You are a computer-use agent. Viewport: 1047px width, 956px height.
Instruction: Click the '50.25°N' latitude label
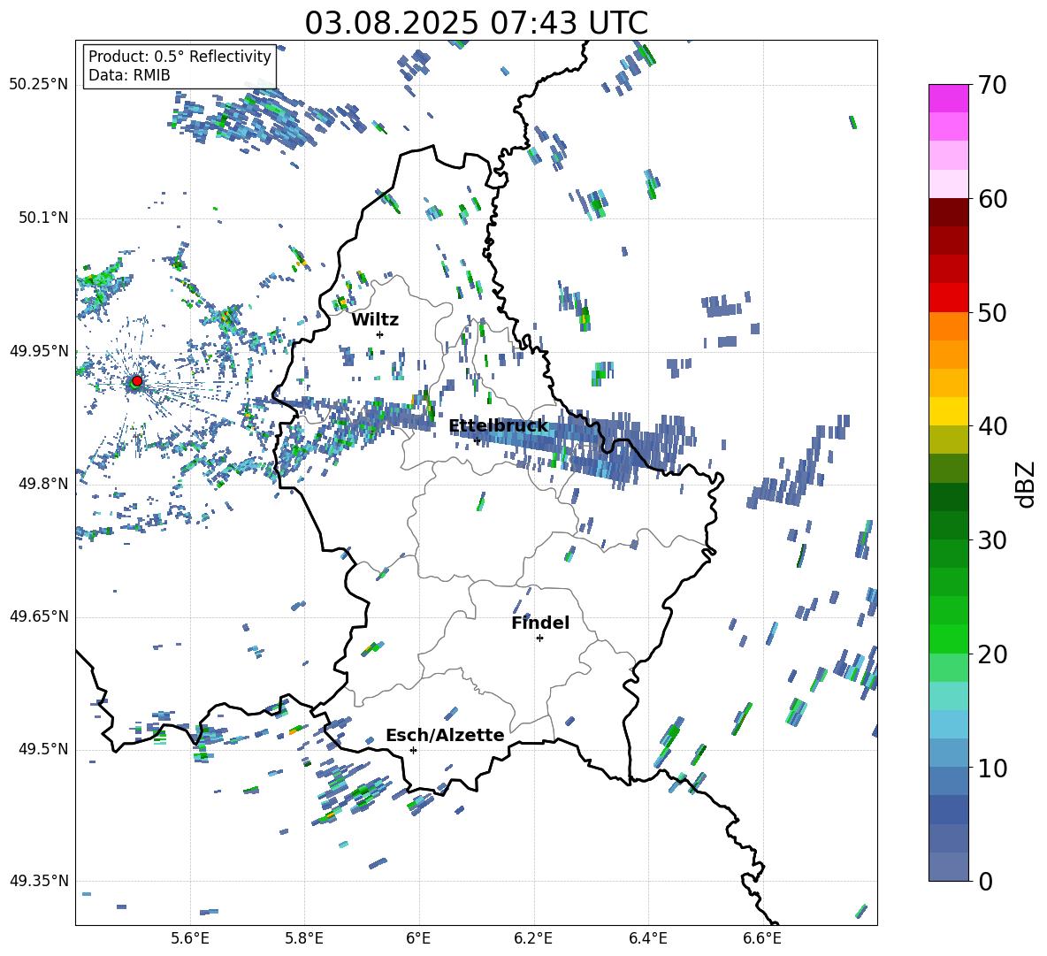tap(39, 85)
